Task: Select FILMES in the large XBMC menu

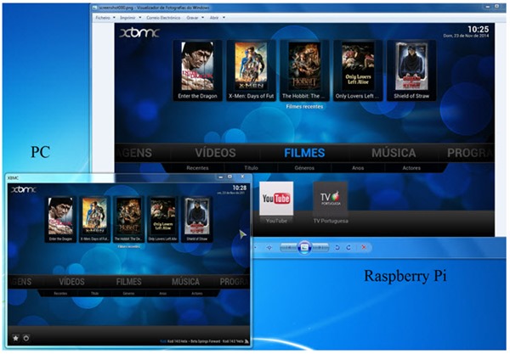Action: (x=304, y=153)
